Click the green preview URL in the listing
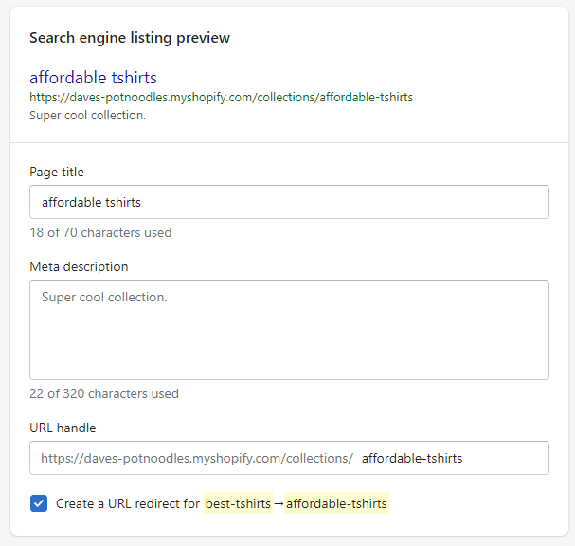Image resolution: width=575 pixels, height=546 pixels. tap(221, 98)
